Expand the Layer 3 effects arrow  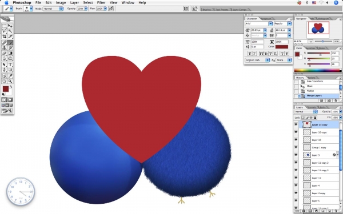pos(338,155)
